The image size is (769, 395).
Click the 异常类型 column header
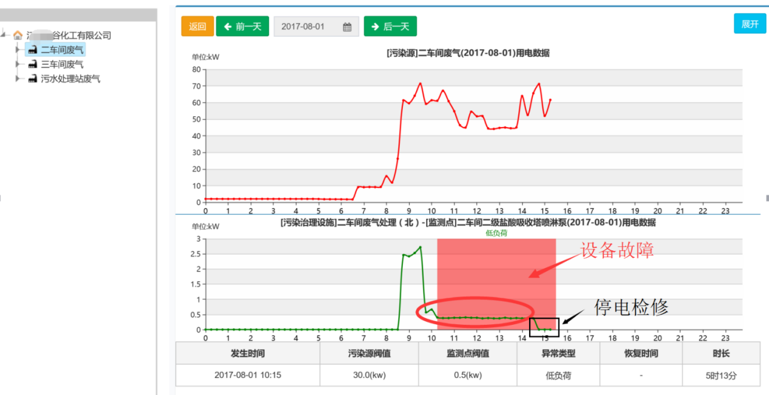(x=558, y=353)
